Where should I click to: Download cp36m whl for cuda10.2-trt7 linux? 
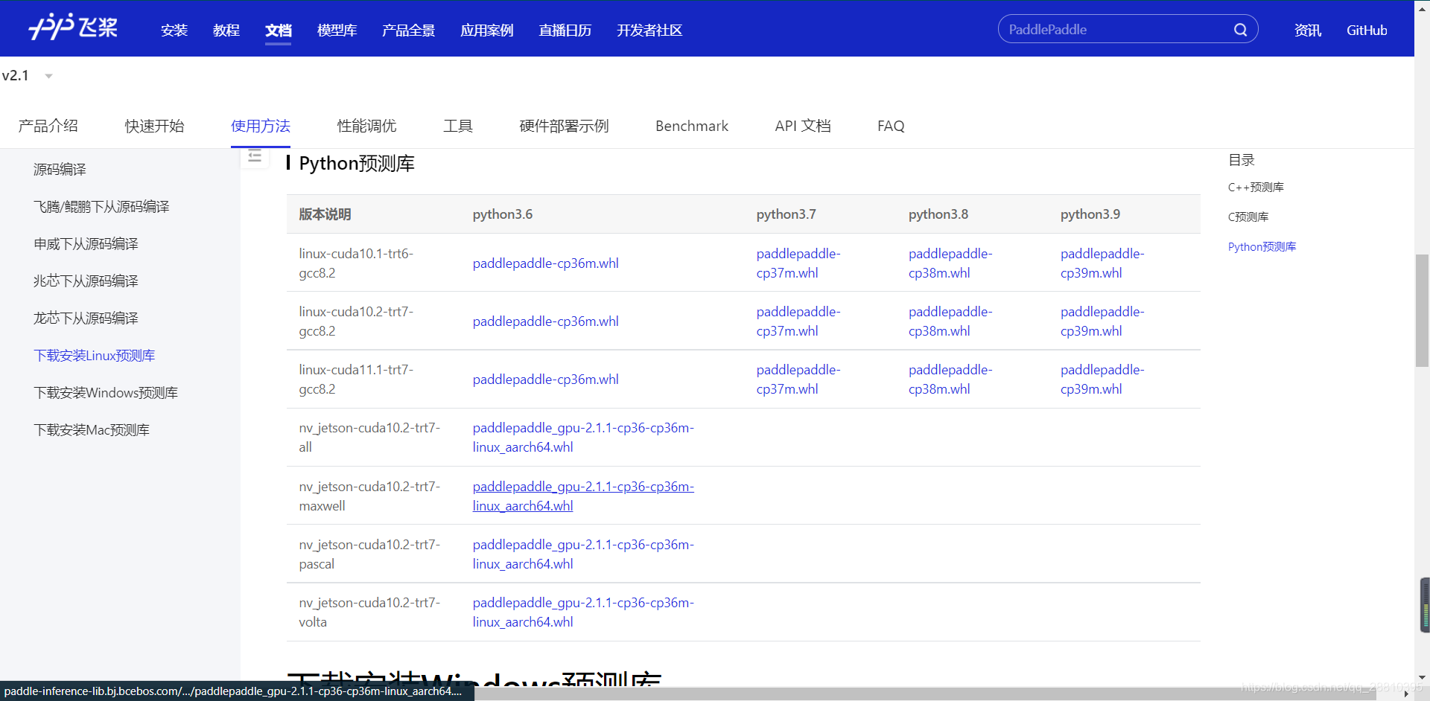(545, 321)
